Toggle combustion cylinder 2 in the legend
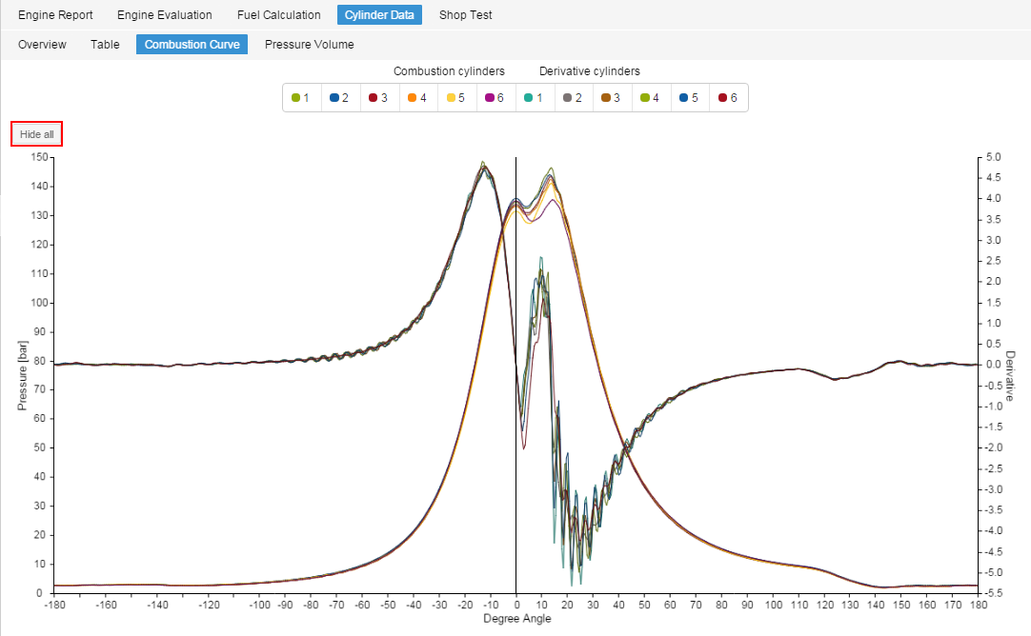 point(340,97)
